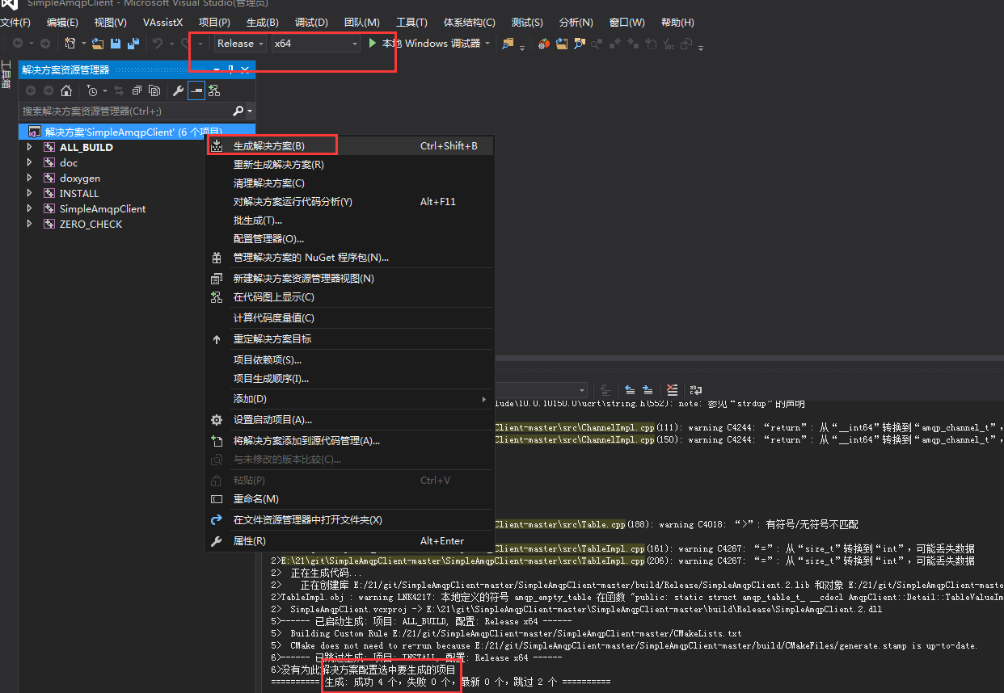Expand the doc project node
Screen dimensions: 1004x693
30,162
